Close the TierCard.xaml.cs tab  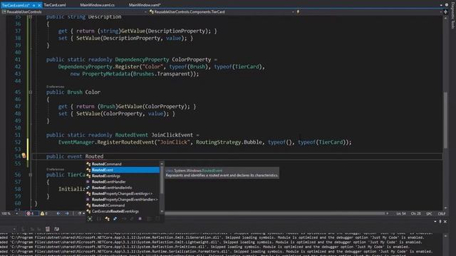[39, 5]
